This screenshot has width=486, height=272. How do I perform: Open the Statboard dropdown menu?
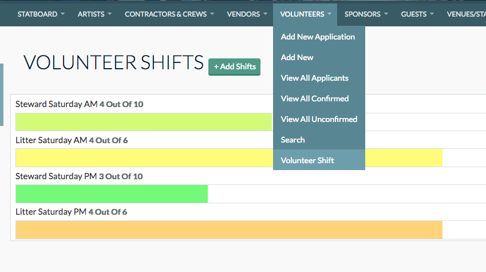click(41, 14)
